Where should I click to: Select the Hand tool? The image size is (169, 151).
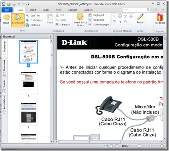(x=6, y=20)
